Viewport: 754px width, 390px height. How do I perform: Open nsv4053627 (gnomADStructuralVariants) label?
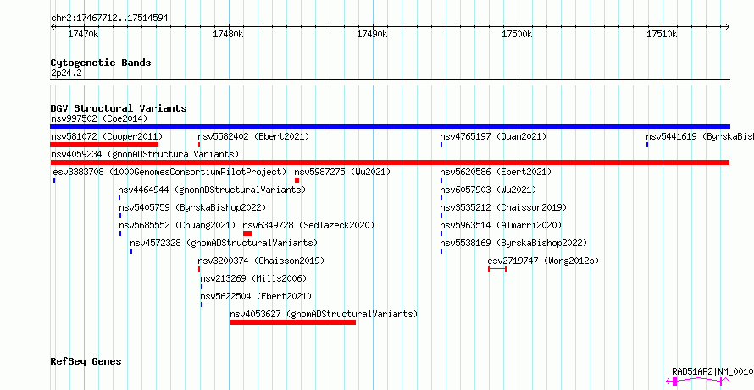tap(324, 314)
